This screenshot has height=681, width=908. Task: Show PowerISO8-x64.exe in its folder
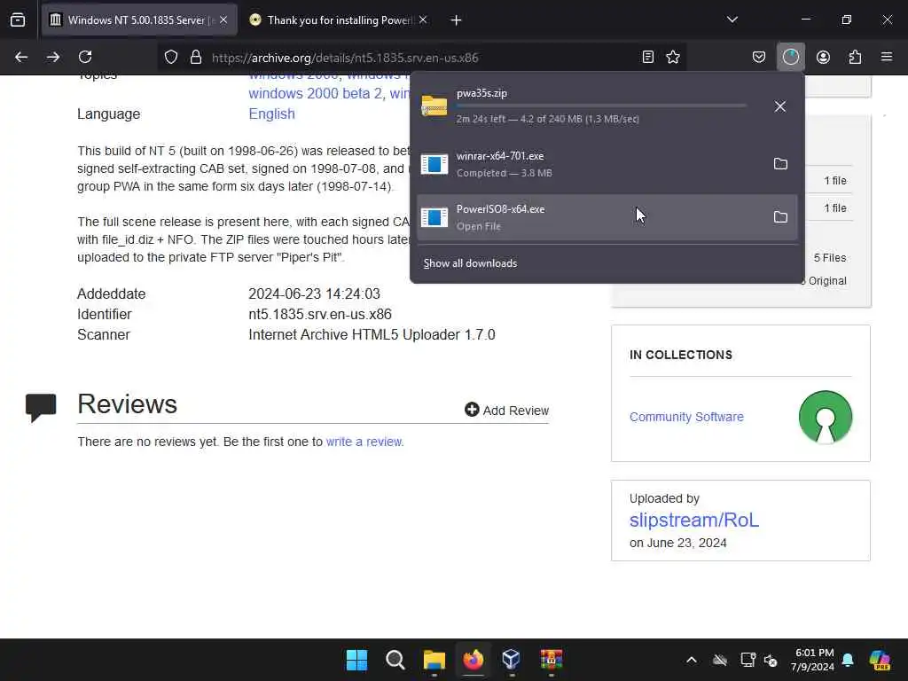(780, 217)
